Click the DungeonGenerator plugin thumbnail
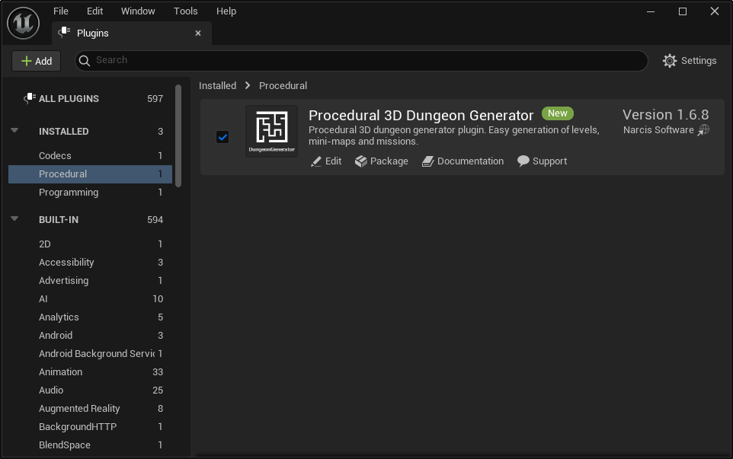733x459 pixels. [271, 131]
